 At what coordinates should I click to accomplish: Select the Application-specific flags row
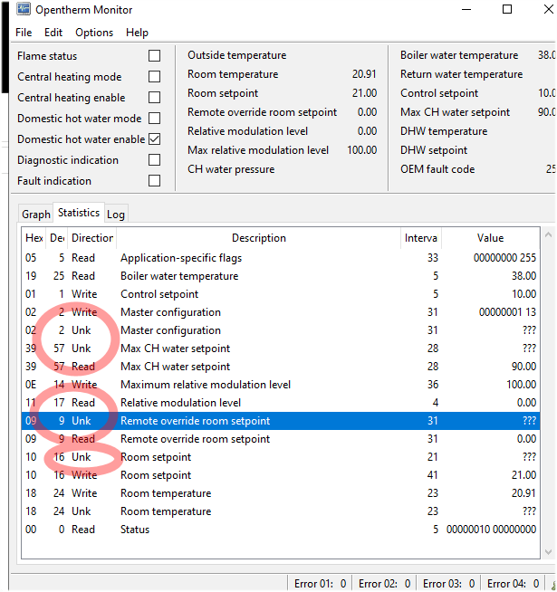[281, 258]
